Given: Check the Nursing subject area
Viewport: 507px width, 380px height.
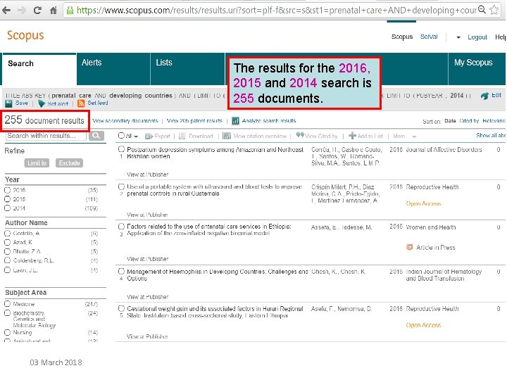Looking at the screenshot, I should pyautogui.click(x=8, y=332).
